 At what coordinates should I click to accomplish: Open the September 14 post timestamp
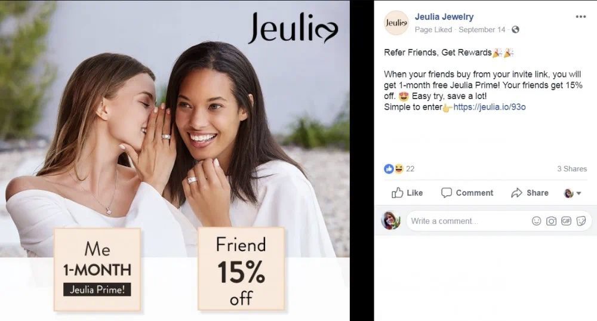click(482, 30)
